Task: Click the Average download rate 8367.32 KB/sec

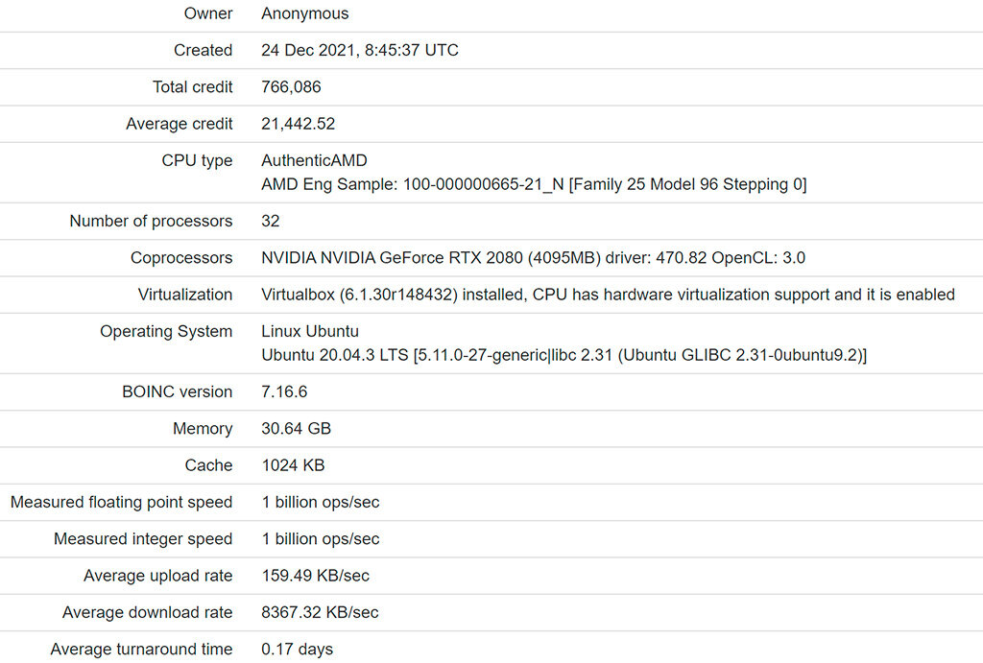Action: tap(320, 612)
